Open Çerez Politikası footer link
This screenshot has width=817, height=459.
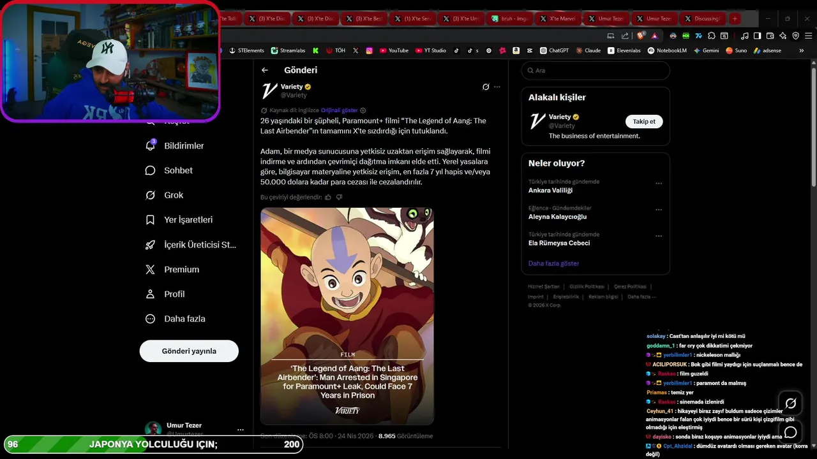coord(630,287)
